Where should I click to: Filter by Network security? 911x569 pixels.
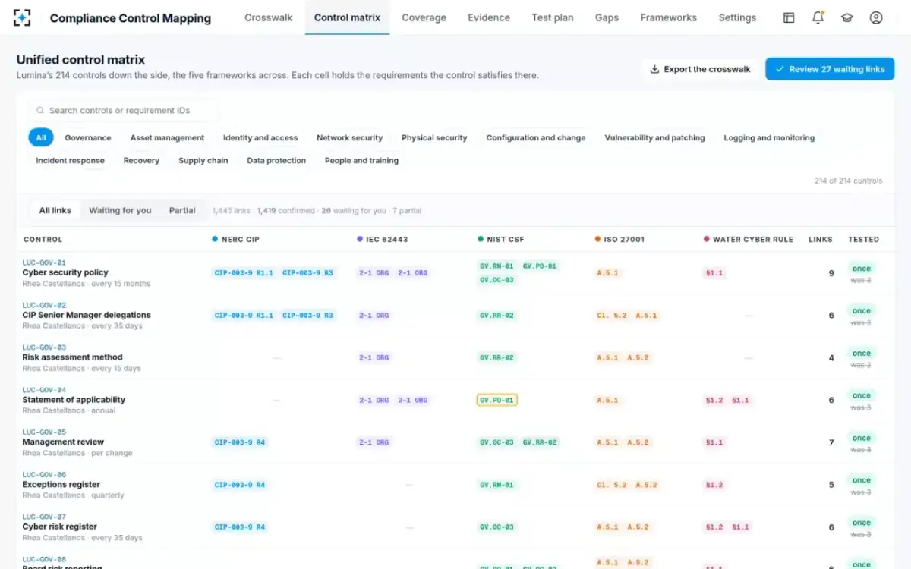(350, 138)
